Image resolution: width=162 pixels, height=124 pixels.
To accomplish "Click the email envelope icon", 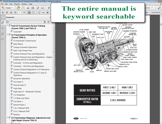I will coord(42,8).
